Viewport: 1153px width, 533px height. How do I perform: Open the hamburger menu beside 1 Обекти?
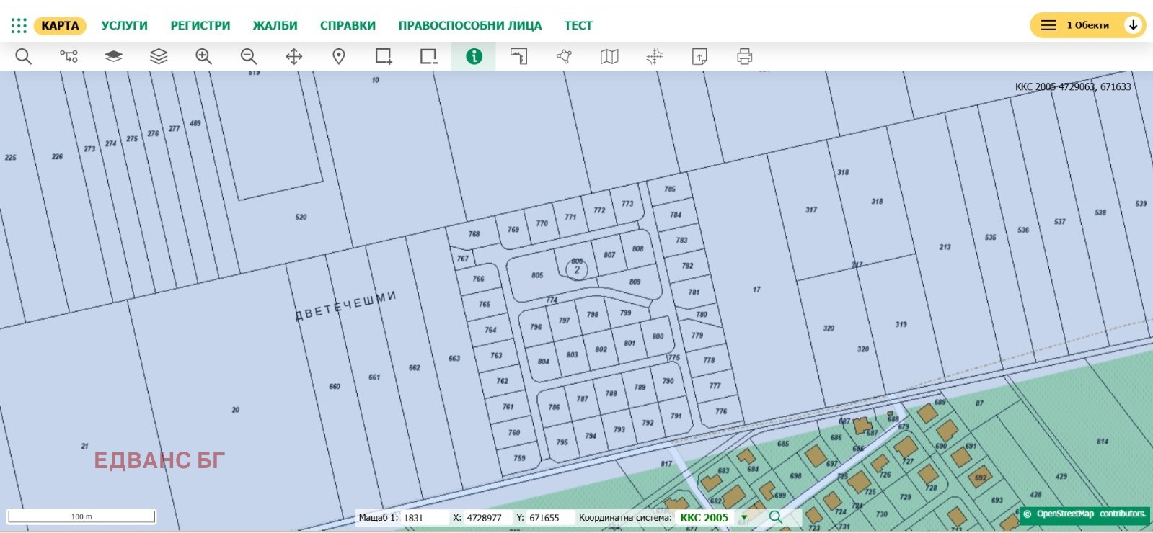[x=1048, y=25]
